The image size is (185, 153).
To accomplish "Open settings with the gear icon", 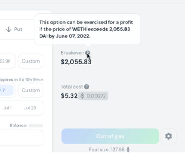I will 168,136.
